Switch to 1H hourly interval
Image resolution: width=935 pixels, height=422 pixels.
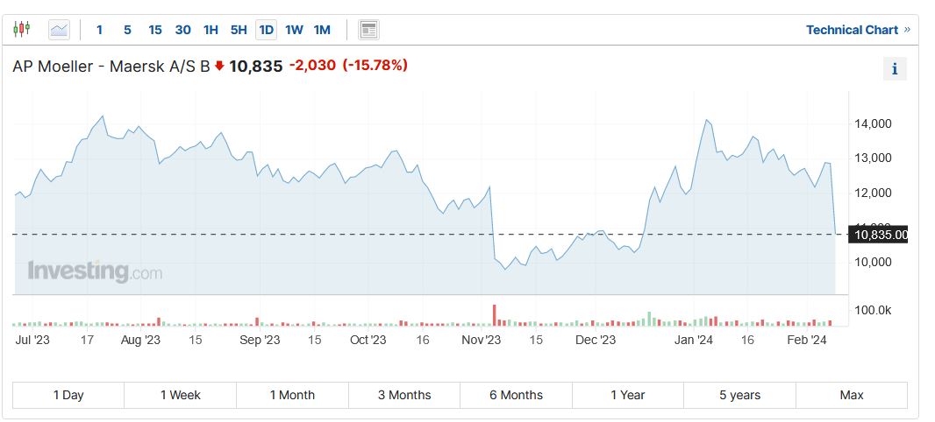coord(211,30)
